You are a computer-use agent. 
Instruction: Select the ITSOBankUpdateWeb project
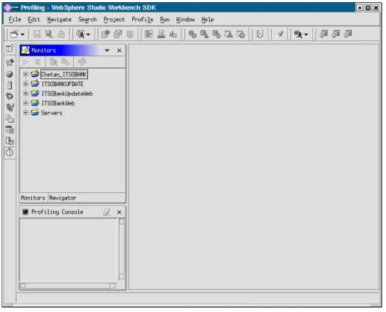point(67,94)
